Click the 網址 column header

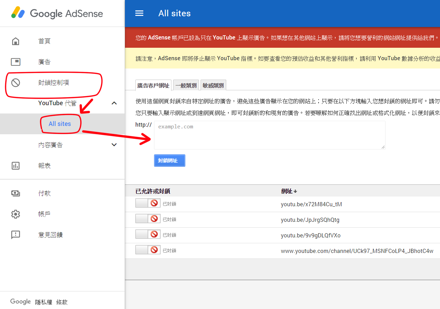(287, 191)
